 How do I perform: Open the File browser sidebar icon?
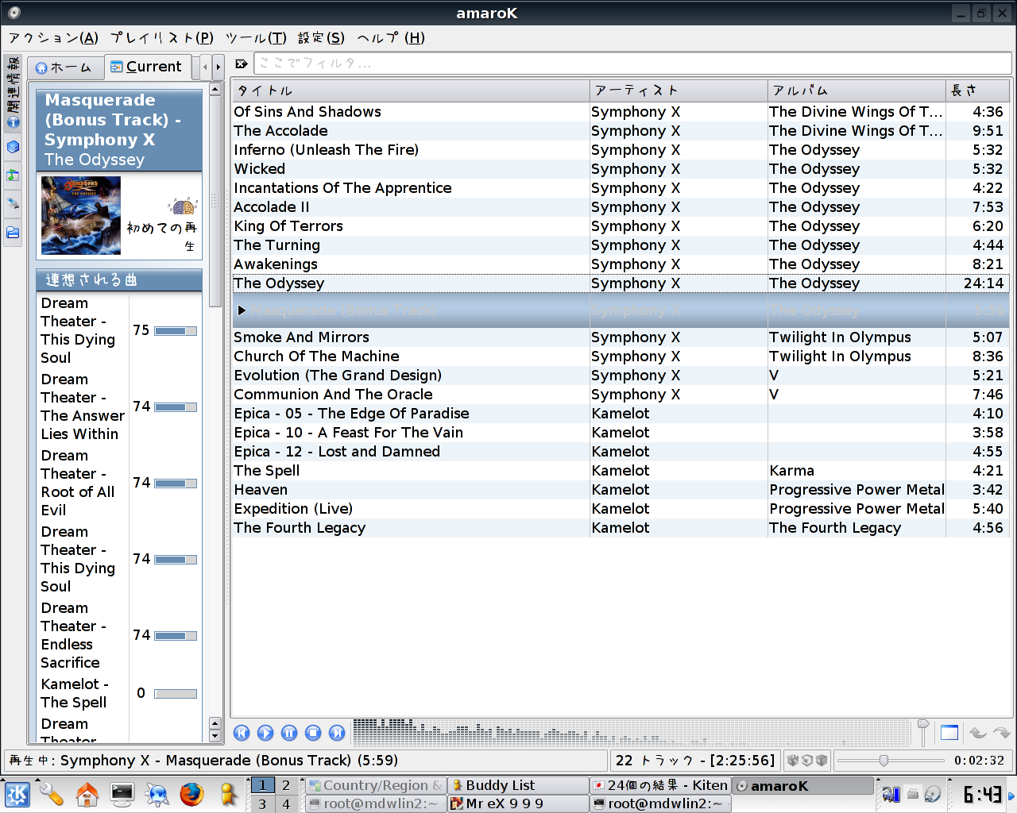pos(13,233)
